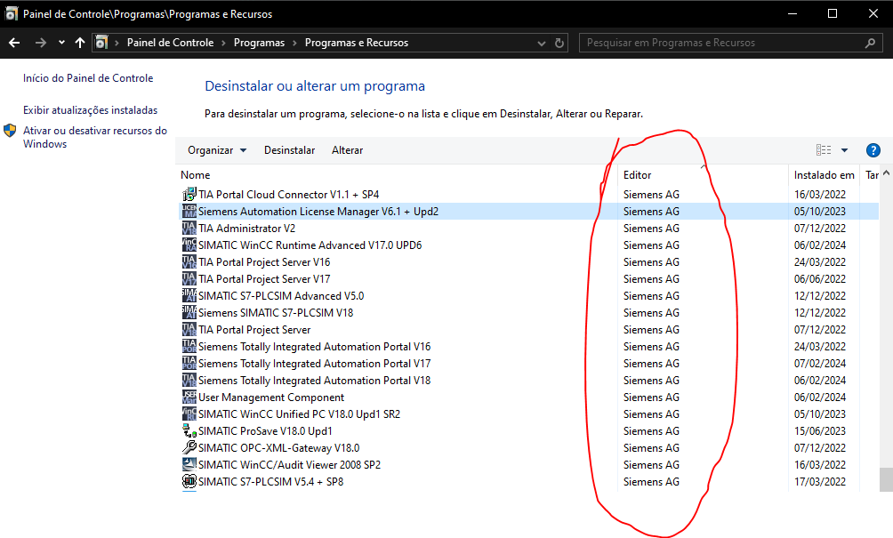Expand the address bar history dropdown

point(542,43)
